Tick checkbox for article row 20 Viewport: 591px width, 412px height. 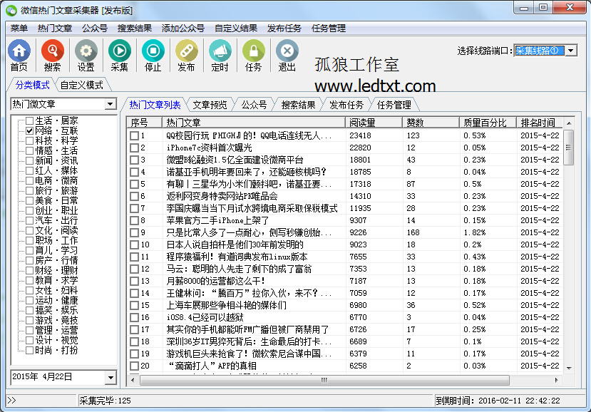(x=134, y=366)
